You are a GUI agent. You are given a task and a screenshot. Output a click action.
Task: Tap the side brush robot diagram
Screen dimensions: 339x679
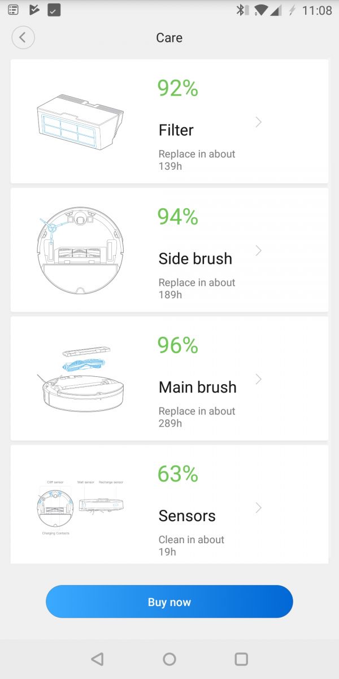[x=79, y=250]
